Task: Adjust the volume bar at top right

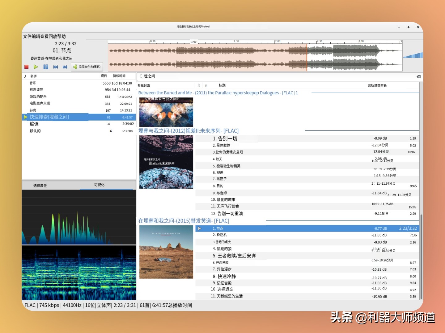Action: (413, 56)
